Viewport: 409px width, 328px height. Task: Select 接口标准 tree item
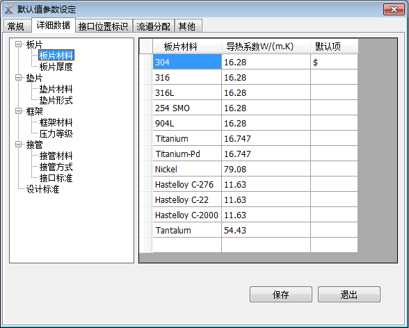56,178
